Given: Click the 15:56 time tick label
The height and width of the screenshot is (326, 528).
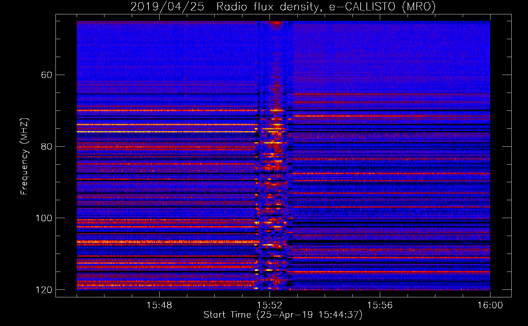Looking at the screenshot, I should coord(380,305).
